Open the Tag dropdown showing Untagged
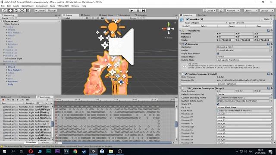Image resolution: width=276 pixels, height=155 pixels. pyautogui.click(x=209, y=23)
